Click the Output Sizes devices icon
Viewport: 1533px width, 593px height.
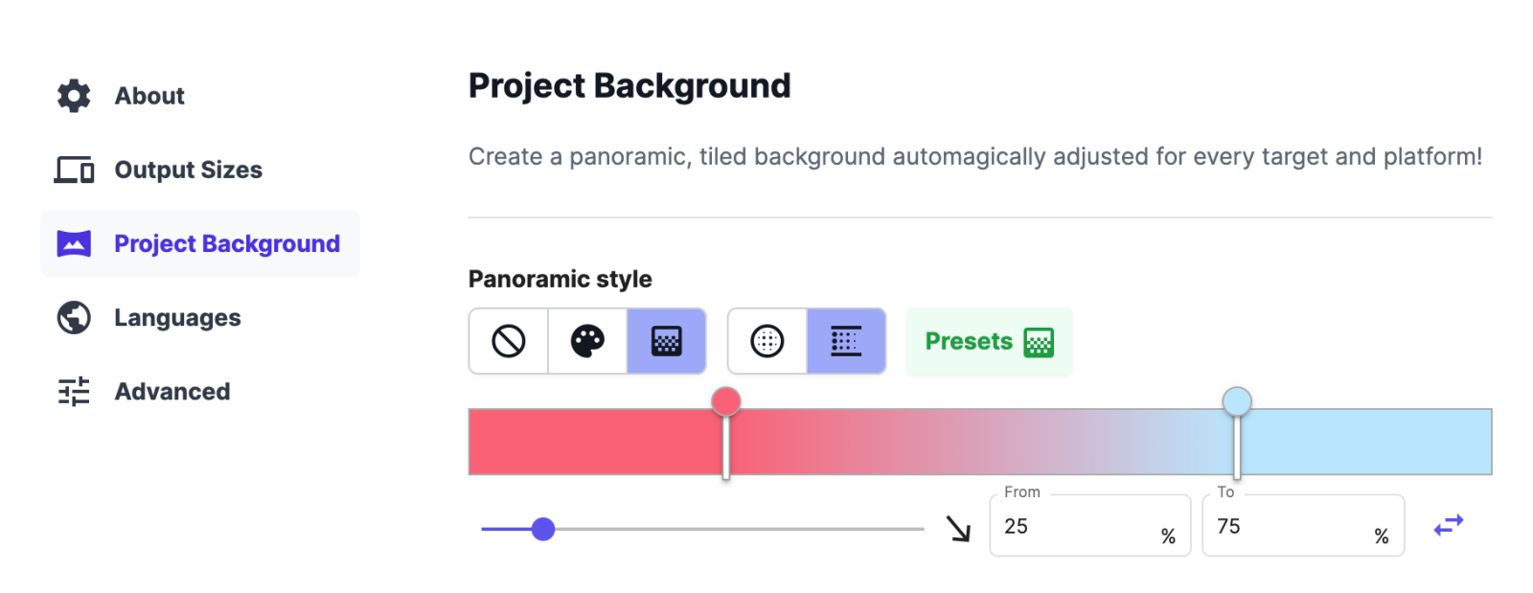click(74, 171)
